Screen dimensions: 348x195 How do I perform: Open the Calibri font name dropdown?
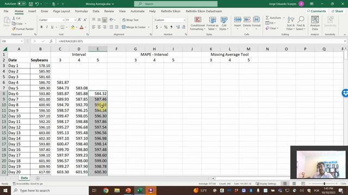[63, 20]
